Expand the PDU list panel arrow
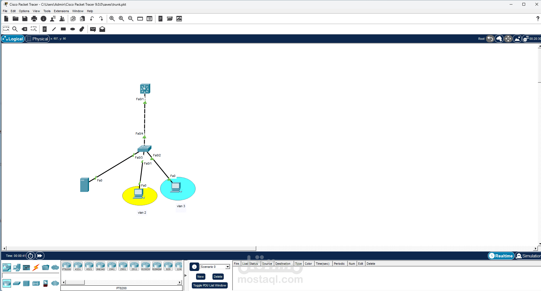The height and width of the screenshot is (291, 541). tap(186, 275)
